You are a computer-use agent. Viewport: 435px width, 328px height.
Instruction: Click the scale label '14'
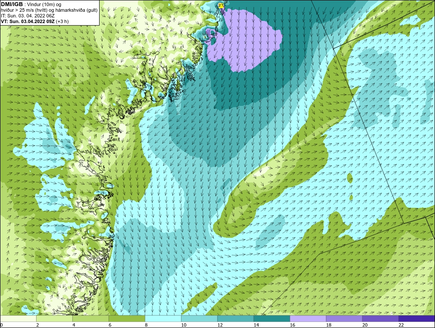click(x=256, y=325)
